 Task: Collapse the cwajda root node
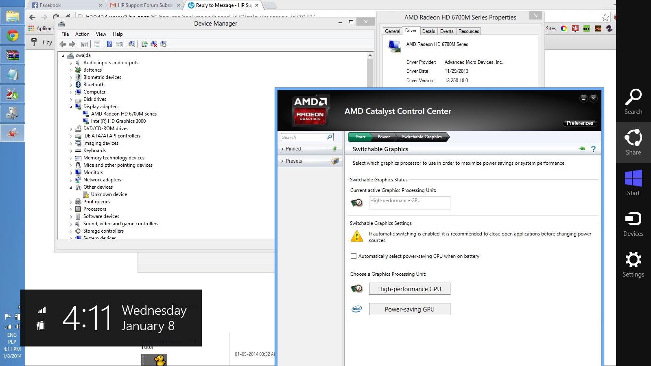pyautogui.click(x=63, y=56)
